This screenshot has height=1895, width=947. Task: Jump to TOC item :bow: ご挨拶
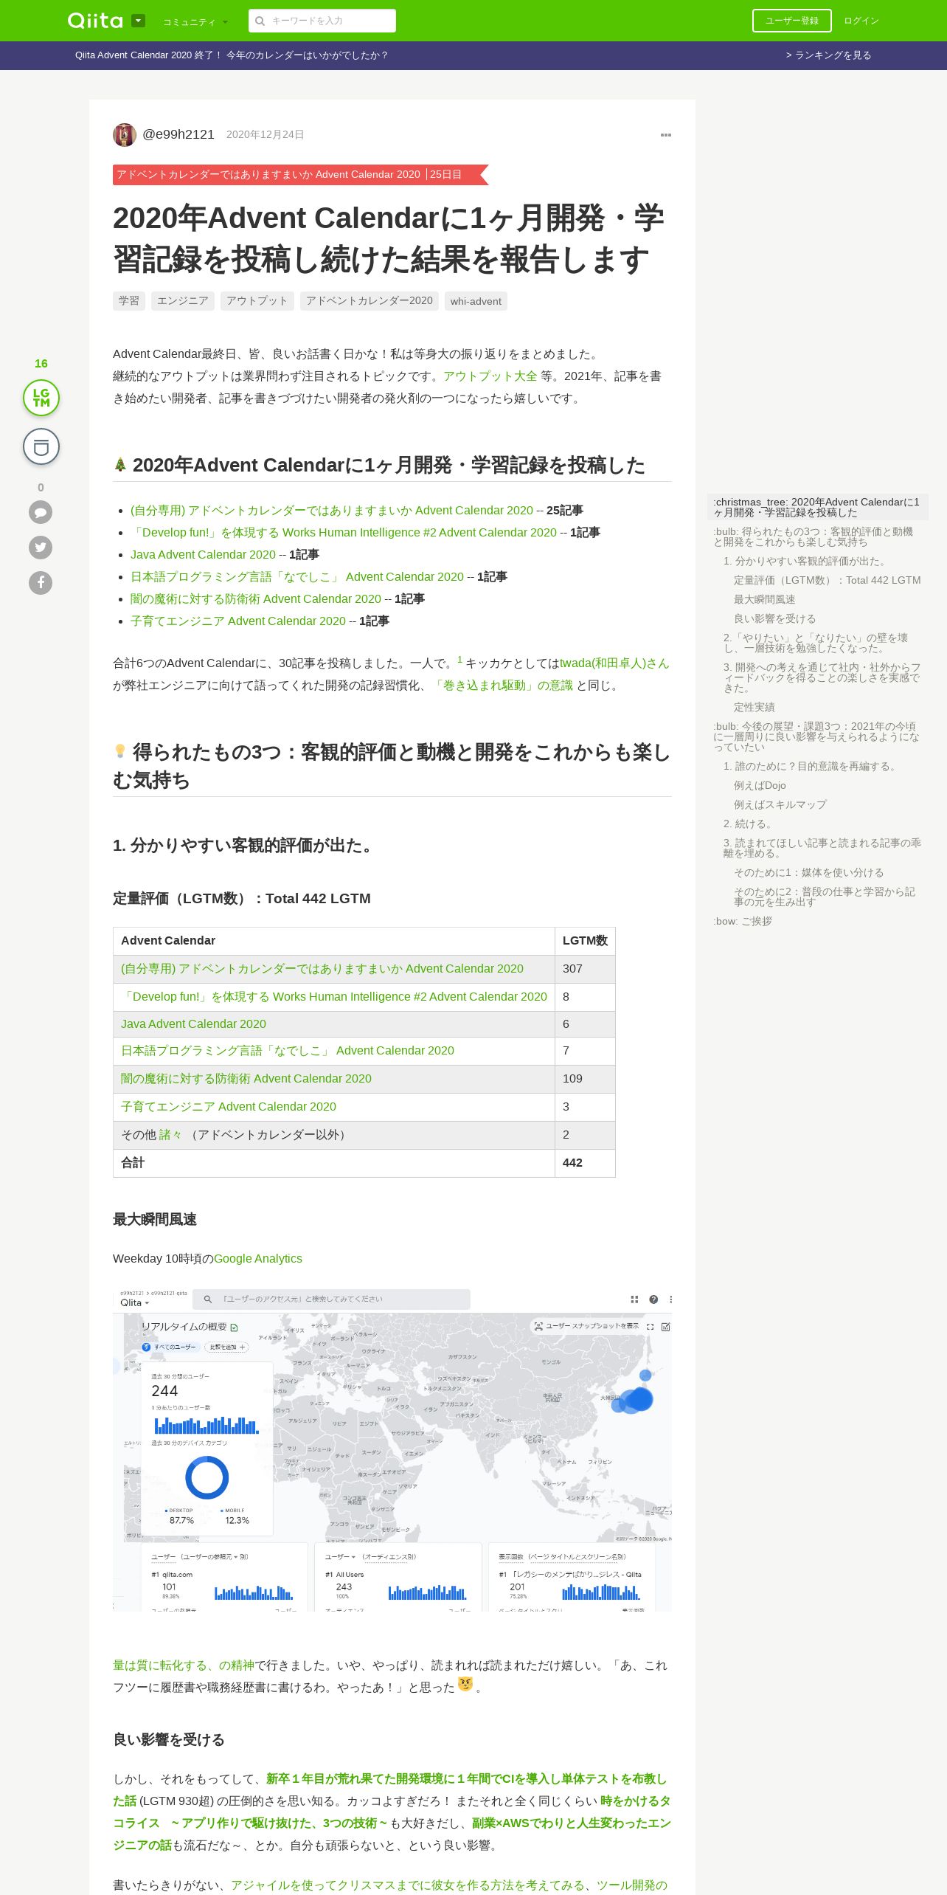(x=743, y=922)
